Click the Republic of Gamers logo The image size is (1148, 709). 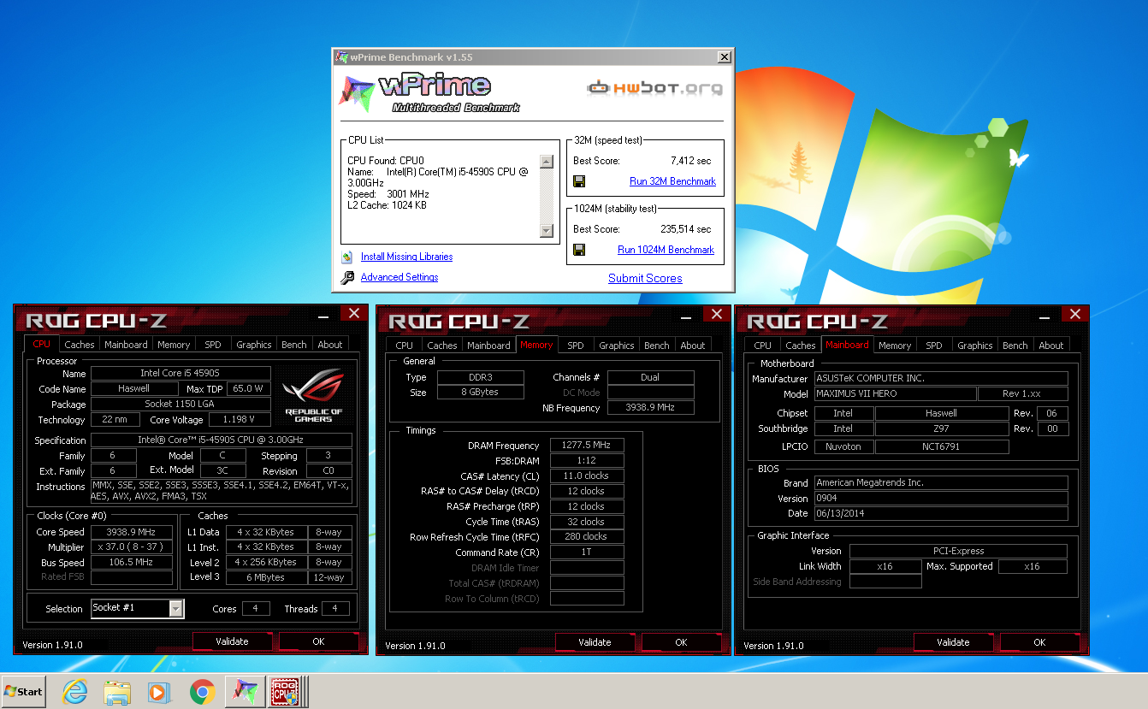pyautogui.click(x=314, y=396)
